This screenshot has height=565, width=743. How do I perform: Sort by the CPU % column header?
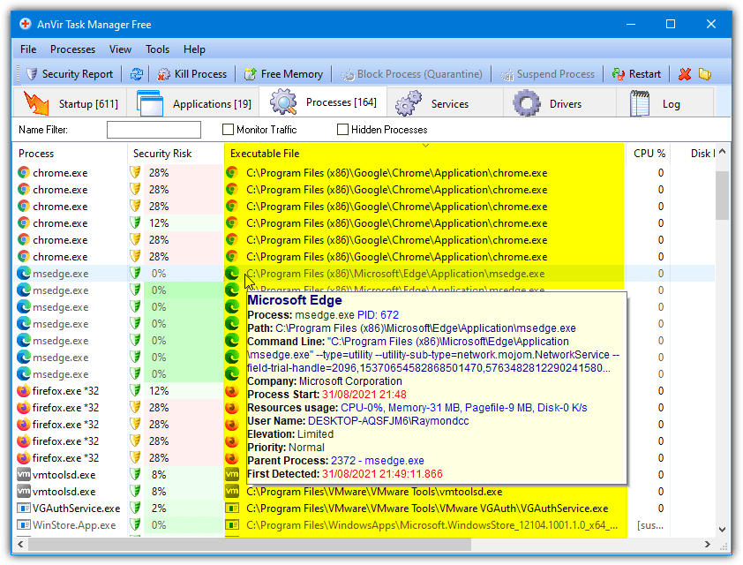click(x=649, y=154)
